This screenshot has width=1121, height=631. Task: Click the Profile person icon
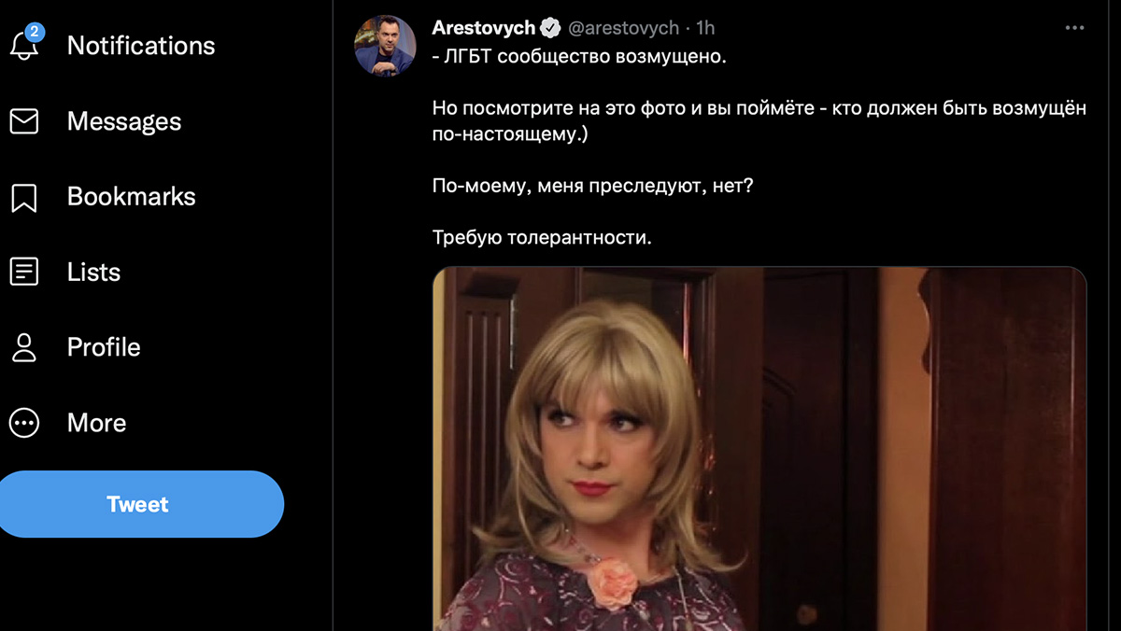pyautogui.click(x=23, y=347)
